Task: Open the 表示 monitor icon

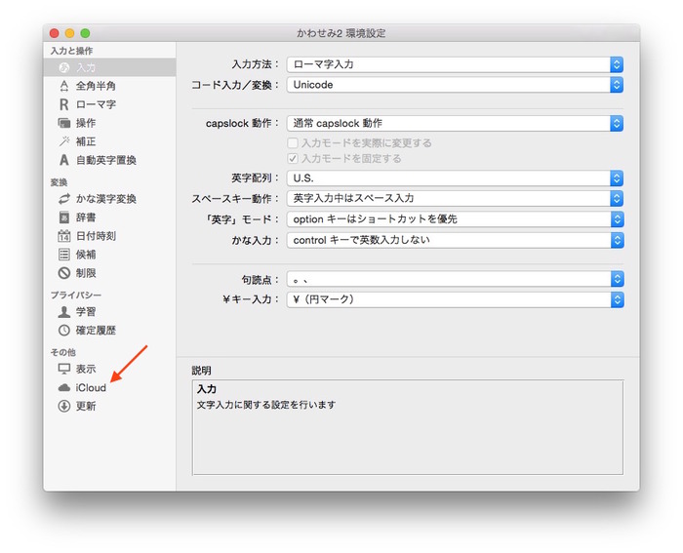Action: point(64,369)
